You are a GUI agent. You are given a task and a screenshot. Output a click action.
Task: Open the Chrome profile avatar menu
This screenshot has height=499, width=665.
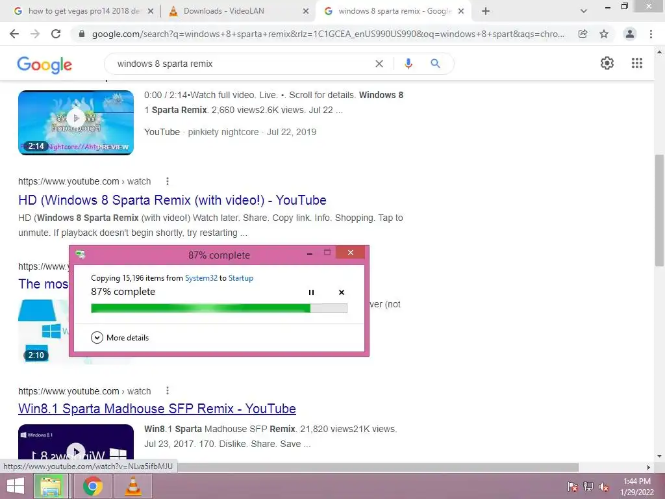coord(630,34)
